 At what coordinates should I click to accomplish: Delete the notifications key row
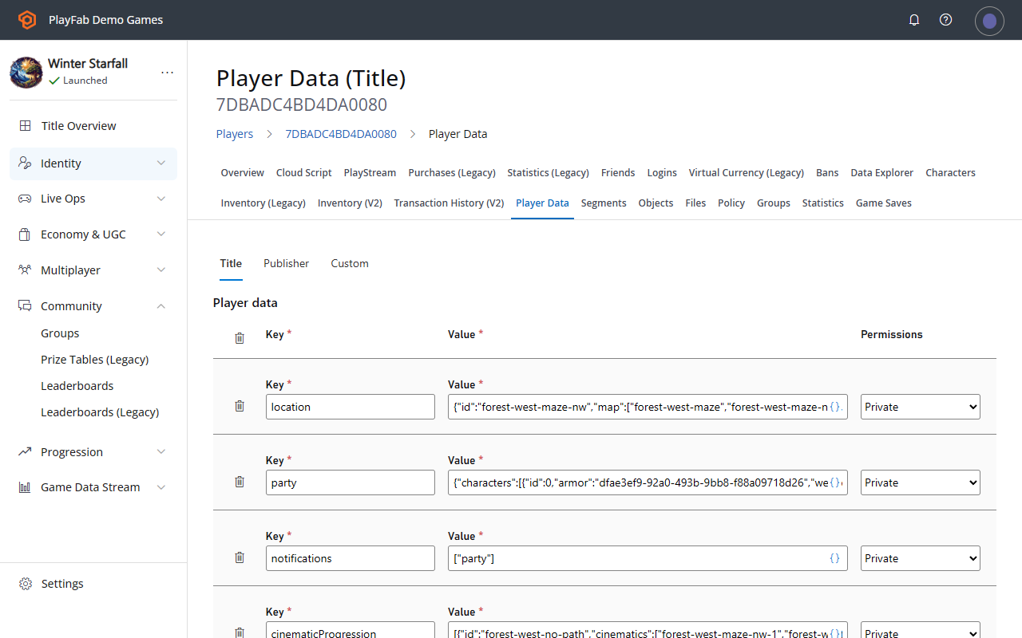(x=240, y=557)
